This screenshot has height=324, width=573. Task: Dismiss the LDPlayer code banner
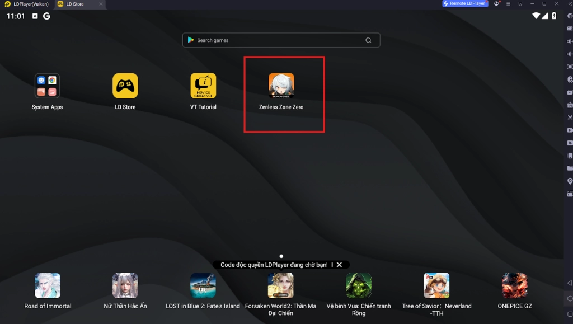pyautogui.click(x=339, y=265)
